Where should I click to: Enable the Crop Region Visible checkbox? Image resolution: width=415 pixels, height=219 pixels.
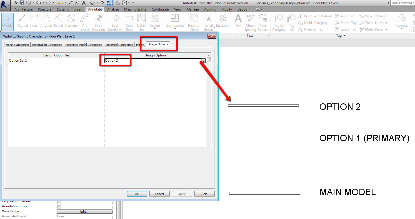pos(59,201)
